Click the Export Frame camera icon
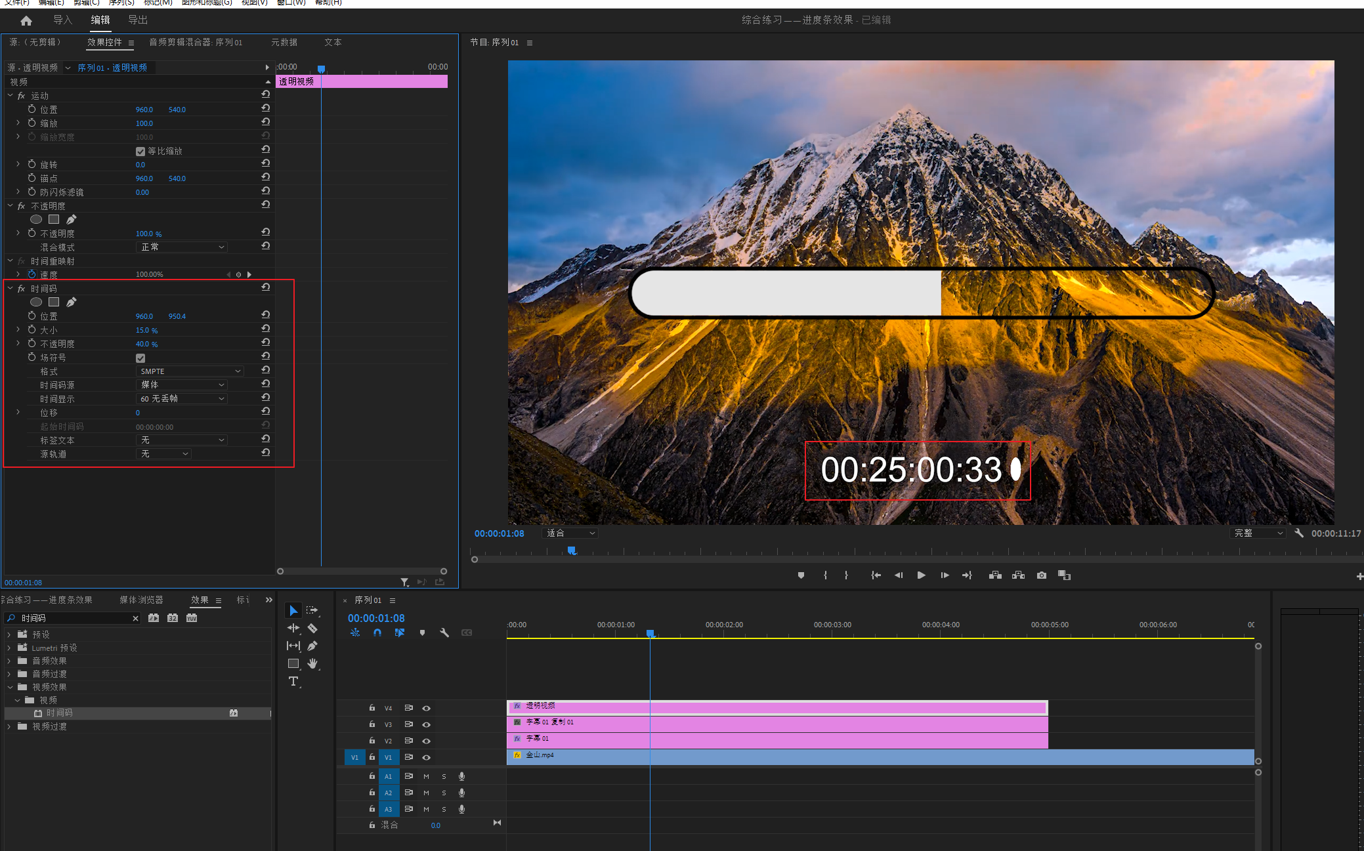This screenshot has height=851, width=1364. 1041,575
